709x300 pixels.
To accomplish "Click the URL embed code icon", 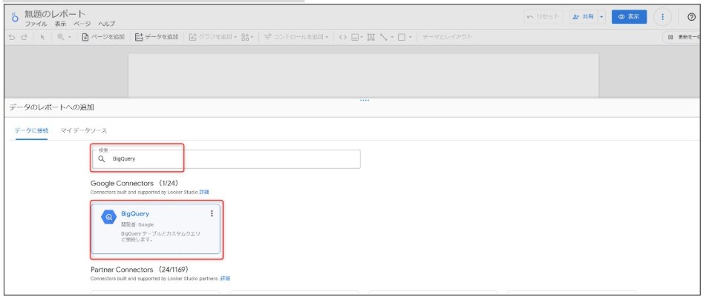I will [x=342, y=37].
